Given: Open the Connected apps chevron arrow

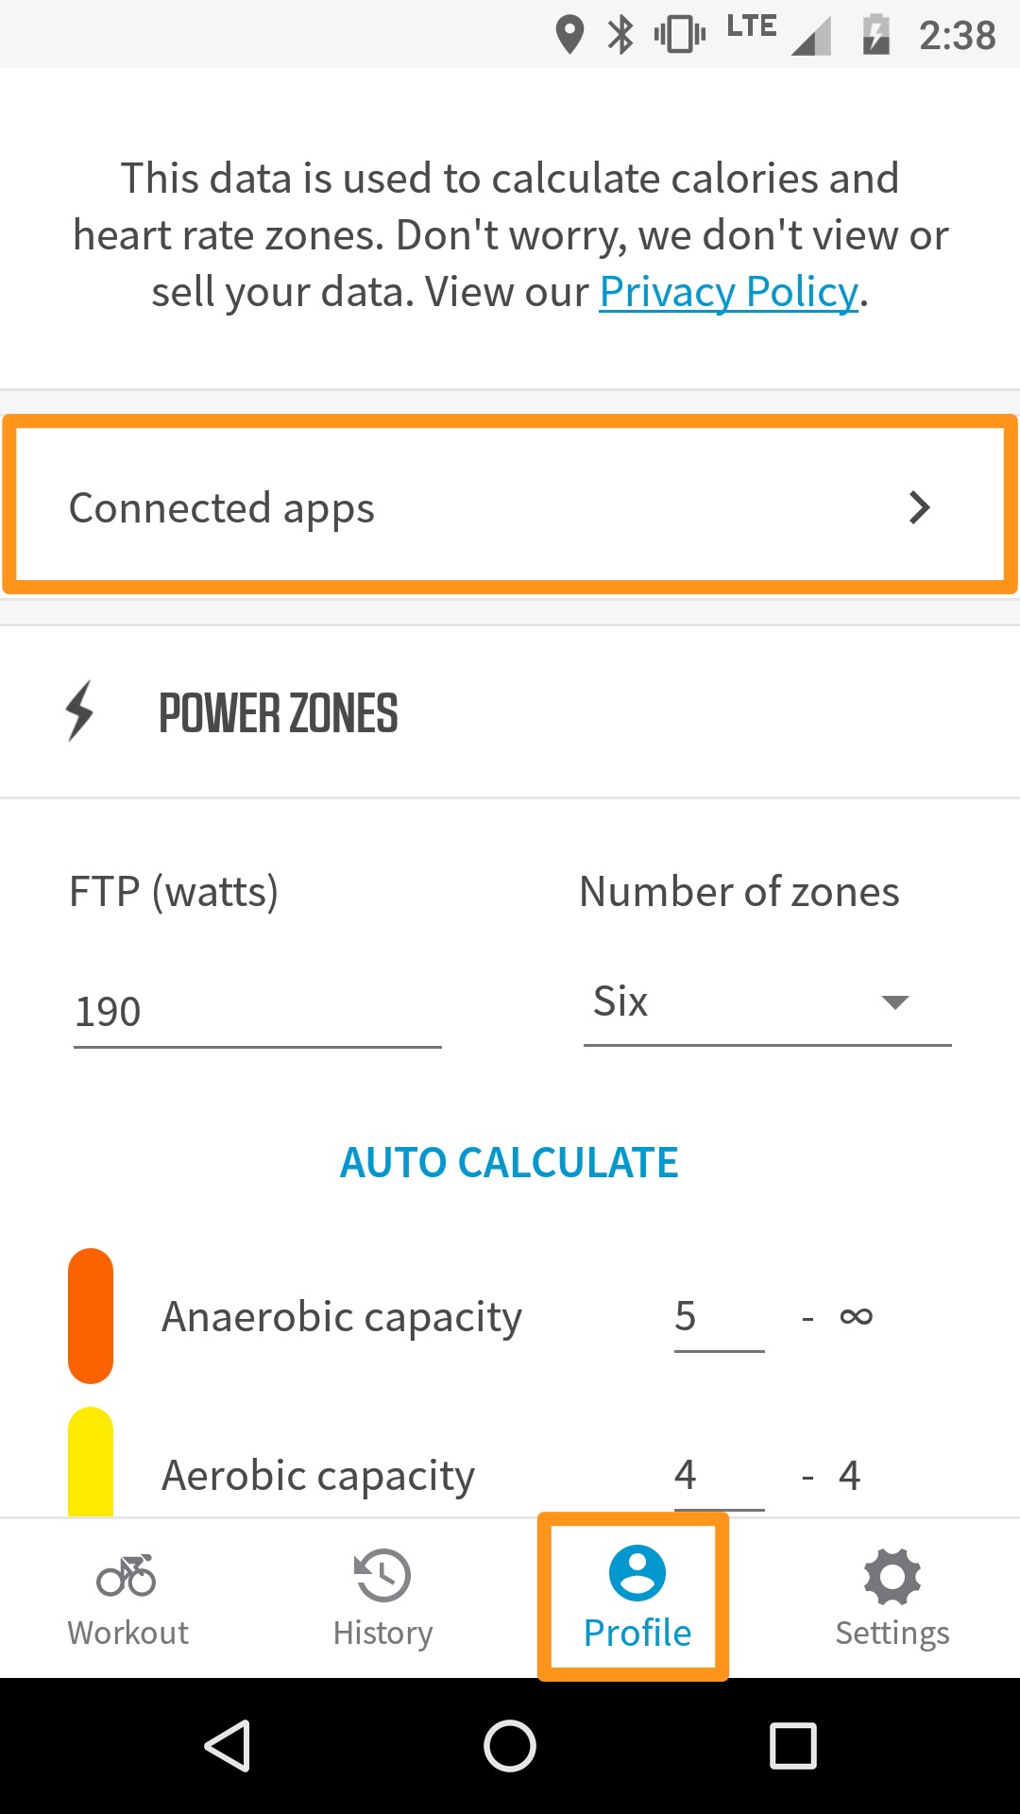Looking at the screenshot, I should (x=919, y=507).
